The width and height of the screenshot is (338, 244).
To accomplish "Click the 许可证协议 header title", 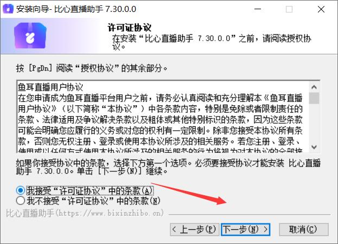I will click(129, 28).
